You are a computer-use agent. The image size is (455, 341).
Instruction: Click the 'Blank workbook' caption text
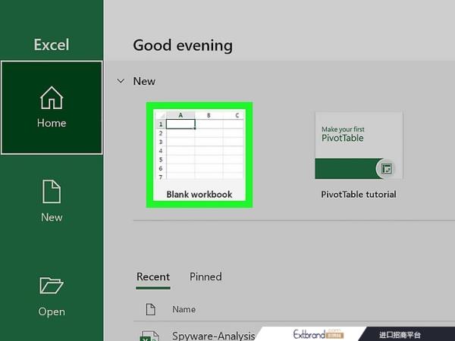[x=199, y=195]
